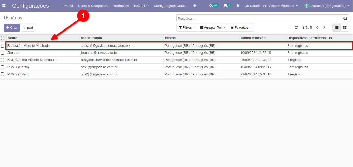
Task: Open the Configurações Gerais menu
Action: 170,6
